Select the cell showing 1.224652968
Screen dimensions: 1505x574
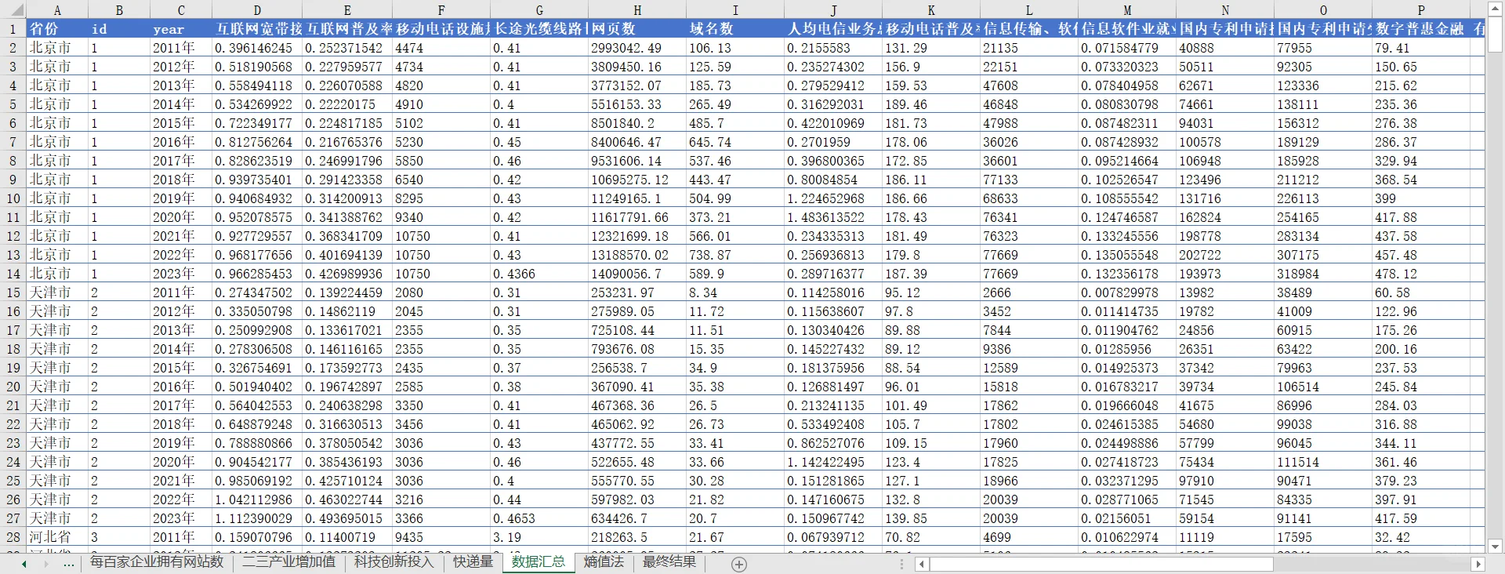pos(833,198)
